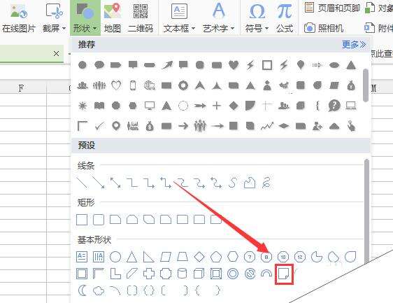Open the 文本框 text box dropdown

click(179, 18)
